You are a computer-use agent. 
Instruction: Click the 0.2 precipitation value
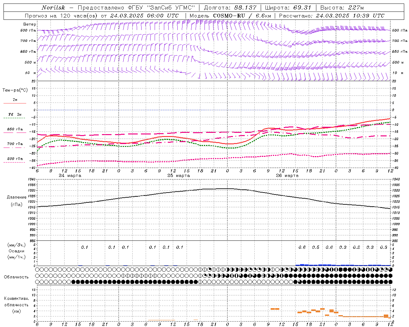pyautogui.click(x=356, y=247)
